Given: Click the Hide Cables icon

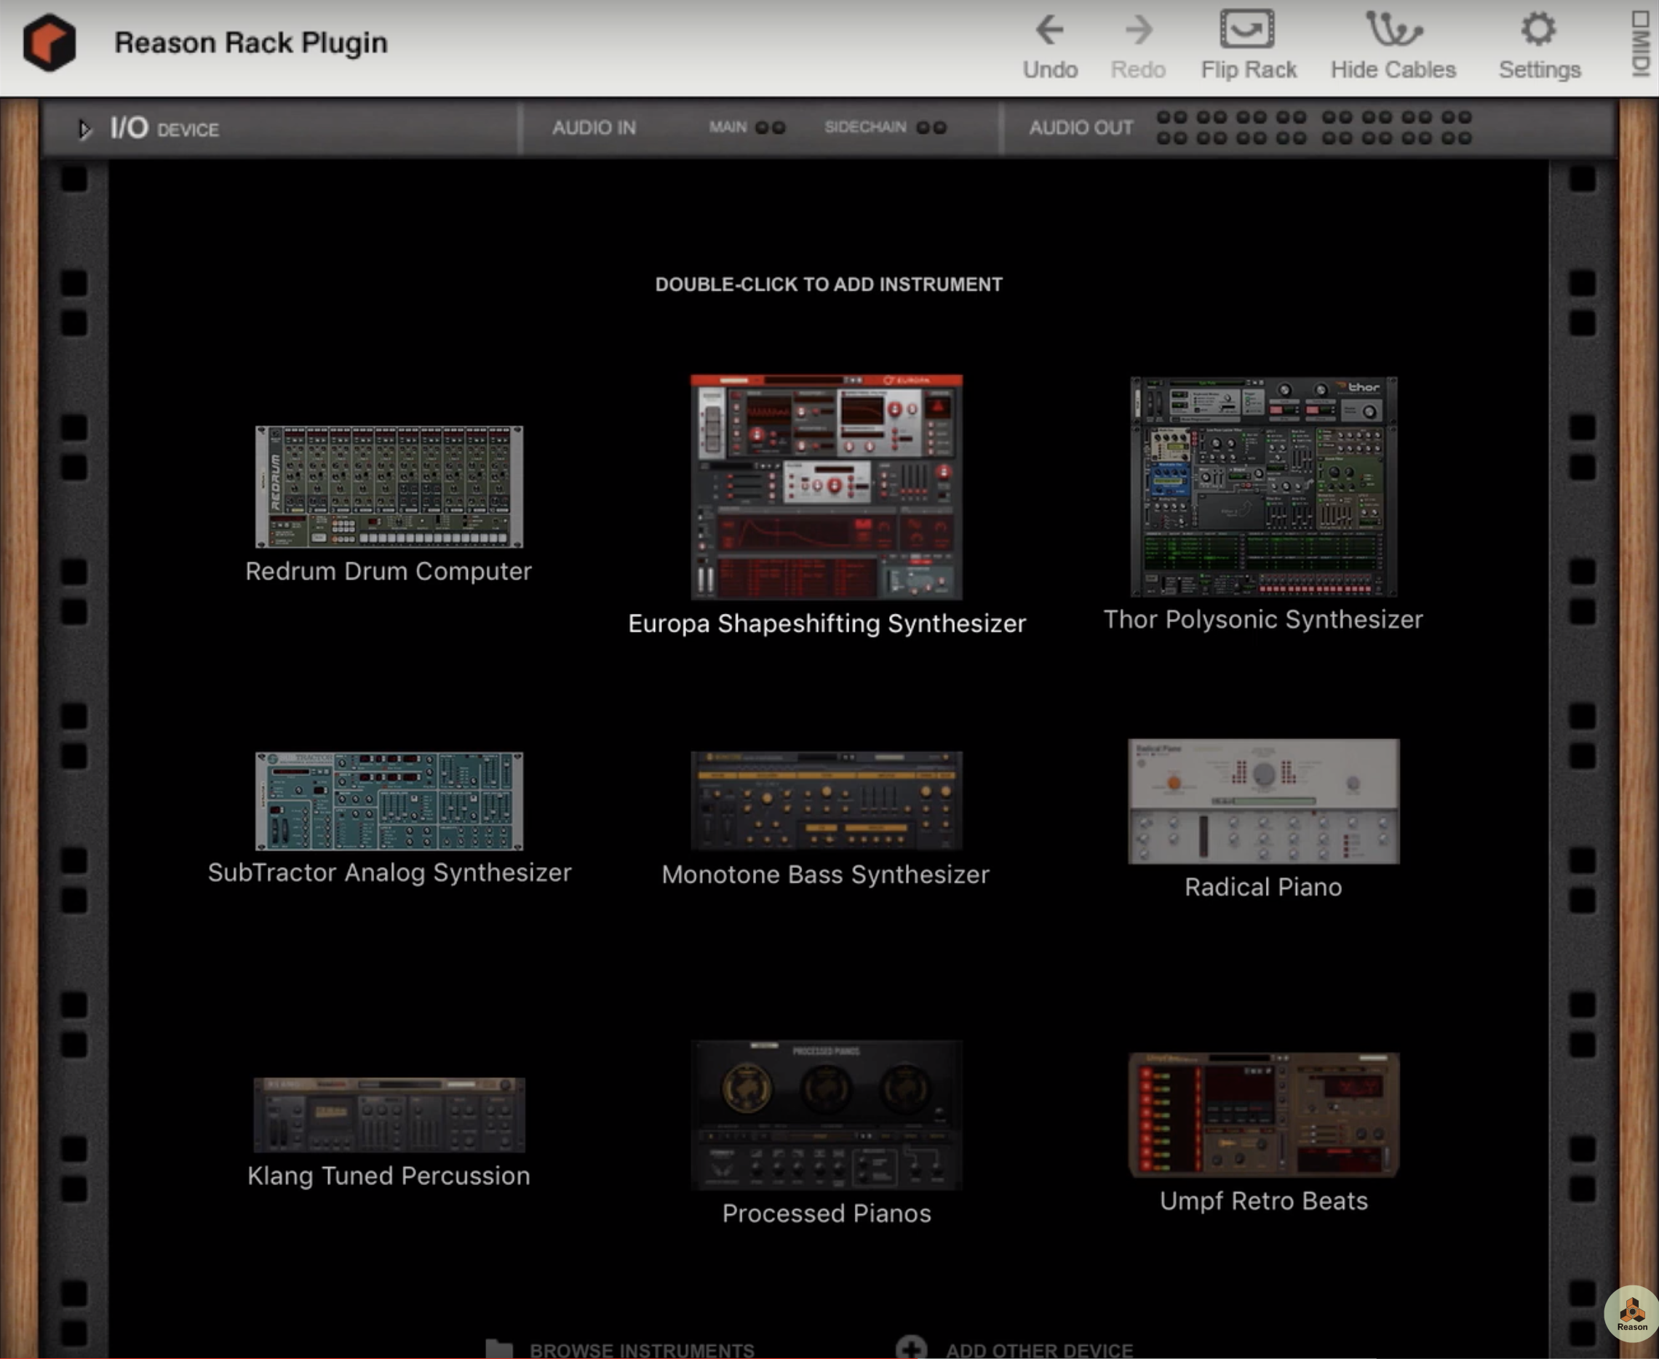Looking at the screenshot, I should [1393, 28].
